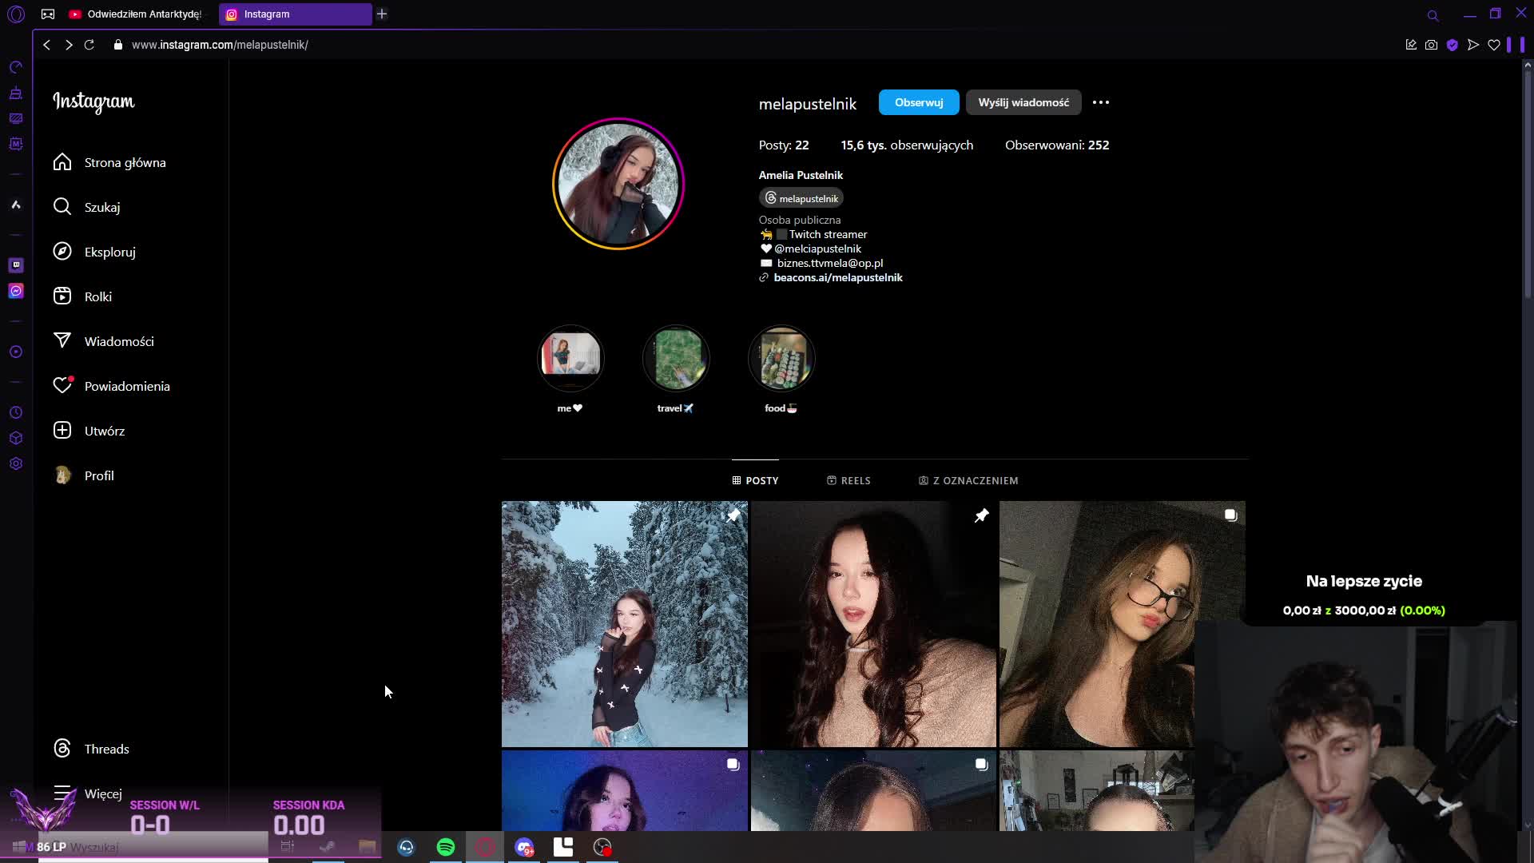Open Opera main menu logo

[x=16, y=14]
